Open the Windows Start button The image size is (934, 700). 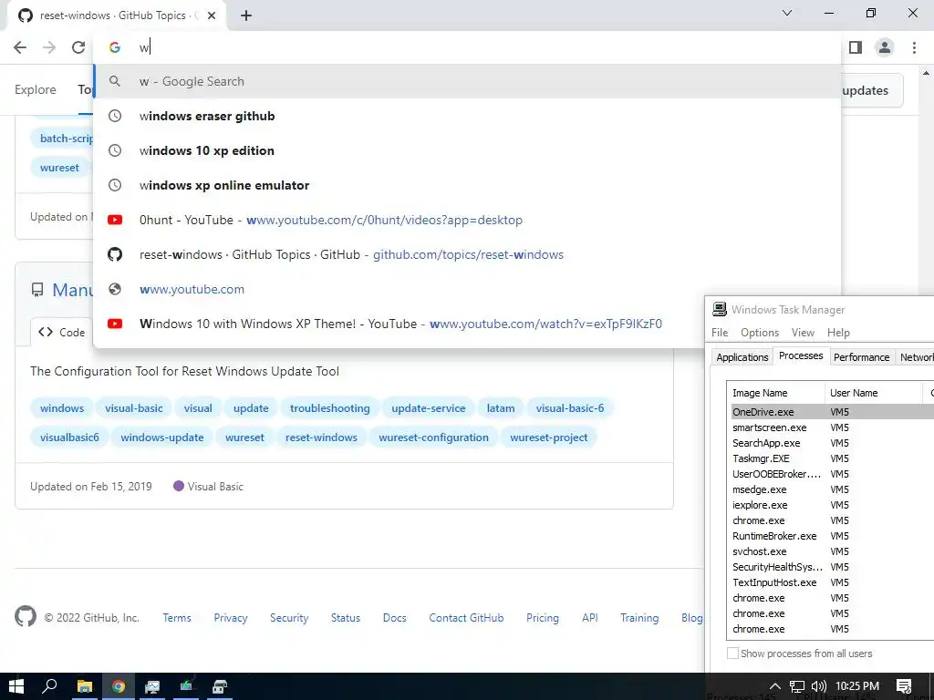point(16,686)
